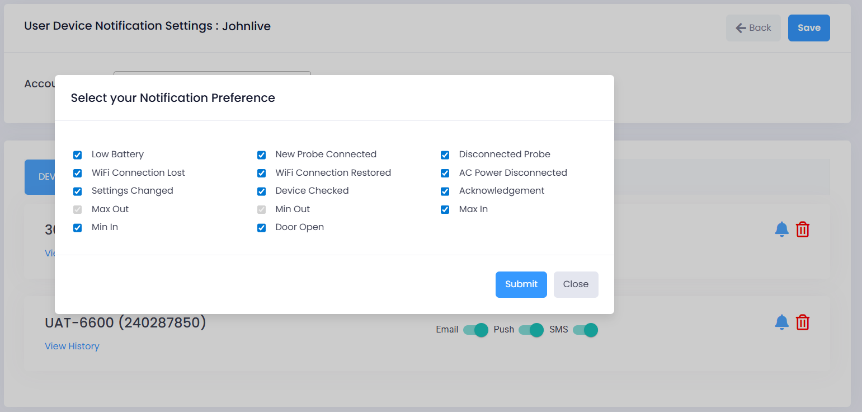The image size is (862, 412).
Task: Turn off Email toggle for UAT-6600
Action: click(x=476, y=330)
